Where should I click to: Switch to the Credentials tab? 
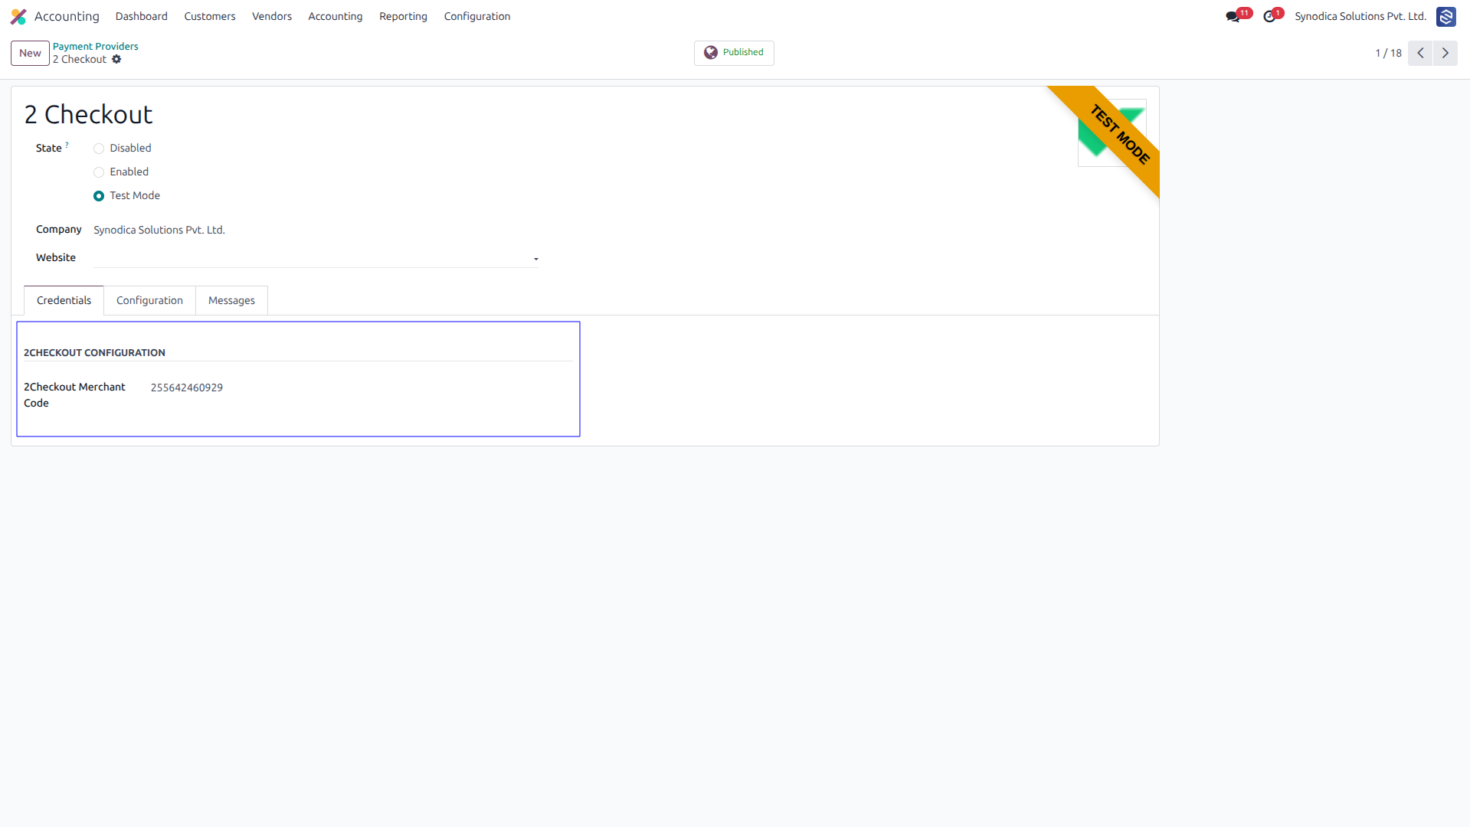click(64, 300)
